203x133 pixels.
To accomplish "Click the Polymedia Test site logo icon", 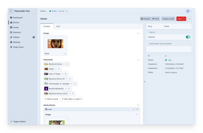I will (x=11, y=11).
